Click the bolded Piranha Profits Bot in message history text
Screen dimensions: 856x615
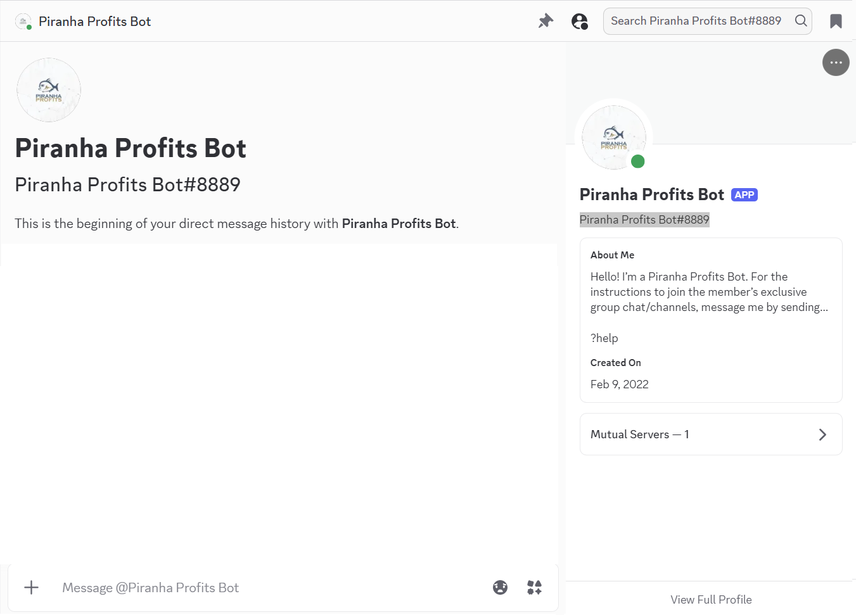(399, 224)
